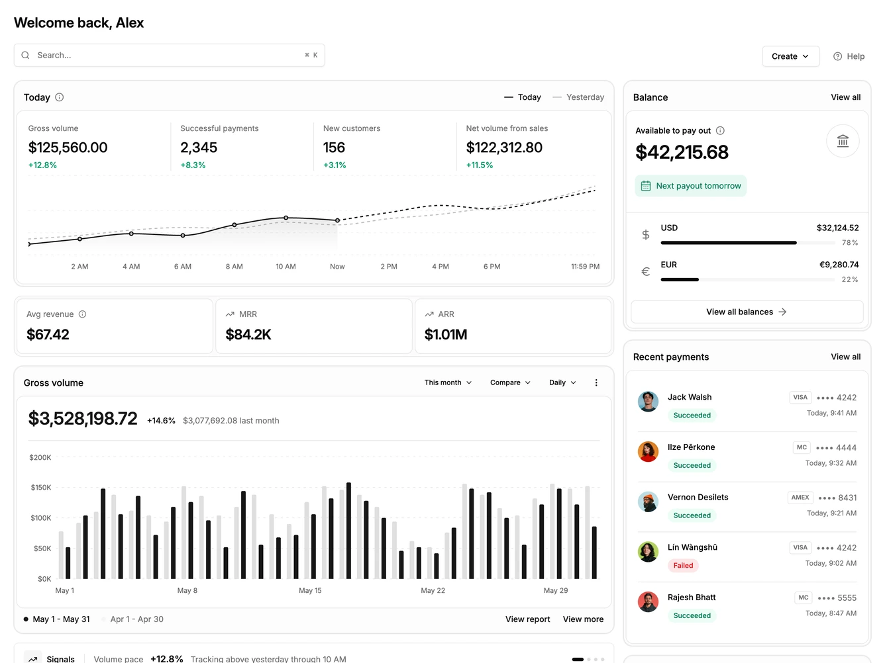
Task: Open View report link
Action: (x=528, y=619)
